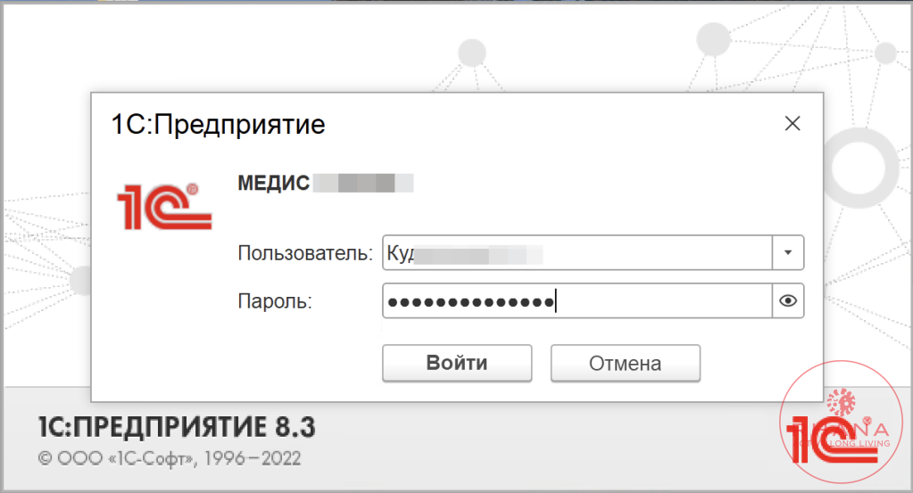Click the 1С:Предприятие dialog title text
Viewport: 913px width, 493px height.
pyautogui.click(x=219, y=125)
